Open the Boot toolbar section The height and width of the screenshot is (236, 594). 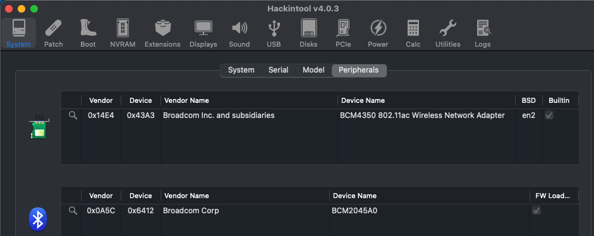88,33
